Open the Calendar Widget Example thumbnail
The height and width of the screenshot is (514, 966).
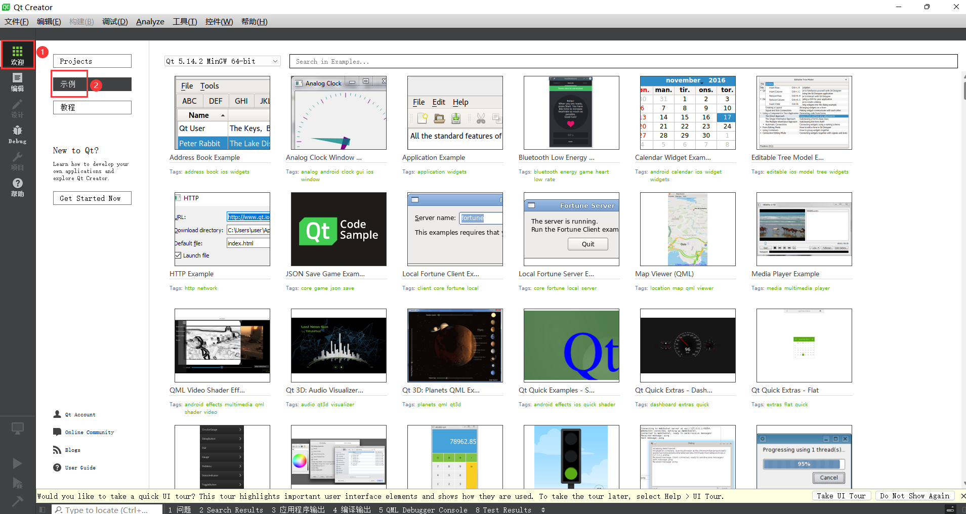688,113
